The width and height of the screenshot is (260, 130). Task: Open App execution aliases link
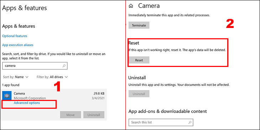18,45
